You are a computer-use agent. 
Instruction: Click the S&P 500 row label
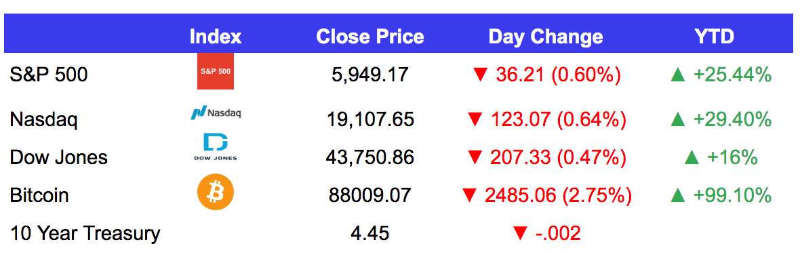(x=48, y=75)
